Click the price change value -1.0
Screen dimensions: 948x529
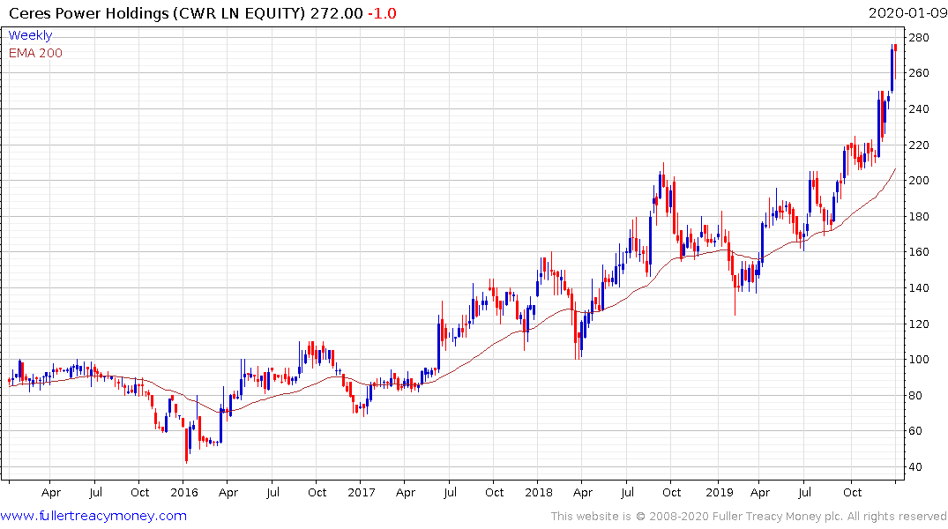[x=382, y=13]
